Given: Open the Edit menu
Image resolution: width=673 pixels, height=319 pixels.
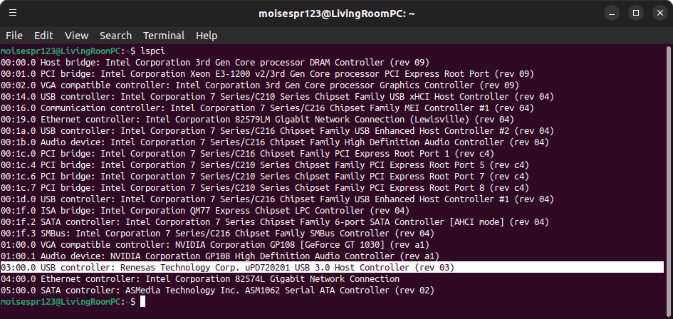Looking at the screenshot, I should tap(43, 35).
